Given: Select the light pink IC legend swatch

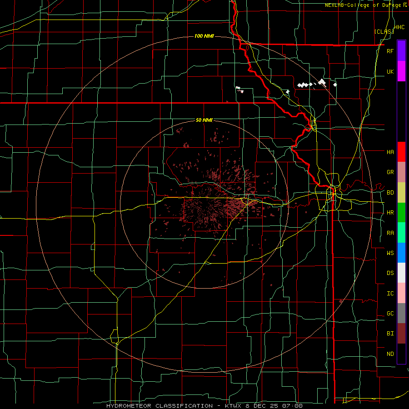Looking at the screenshot, I should (401, 293).
